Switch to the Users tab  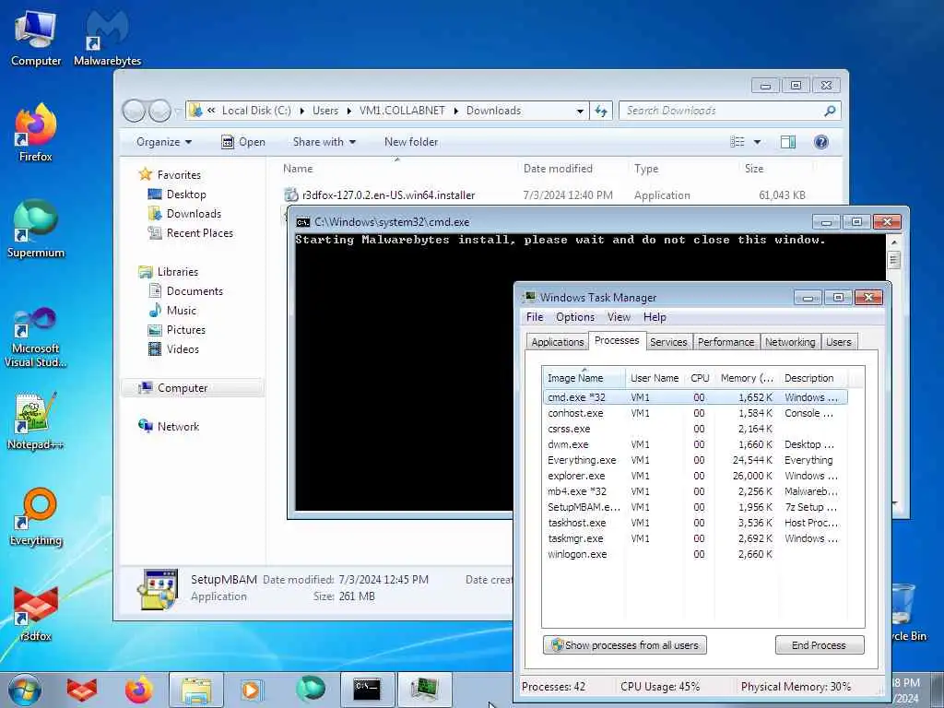(839, 342)
